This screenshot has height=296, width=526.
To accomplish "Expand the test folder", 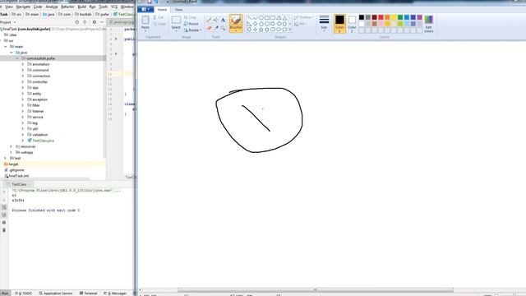I will [6, 158].
